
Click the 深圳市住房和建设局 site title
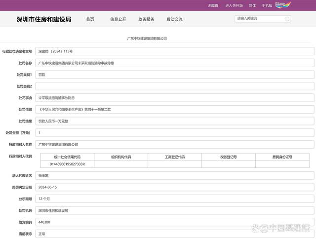pyautogui.click(x=44, y=19)
